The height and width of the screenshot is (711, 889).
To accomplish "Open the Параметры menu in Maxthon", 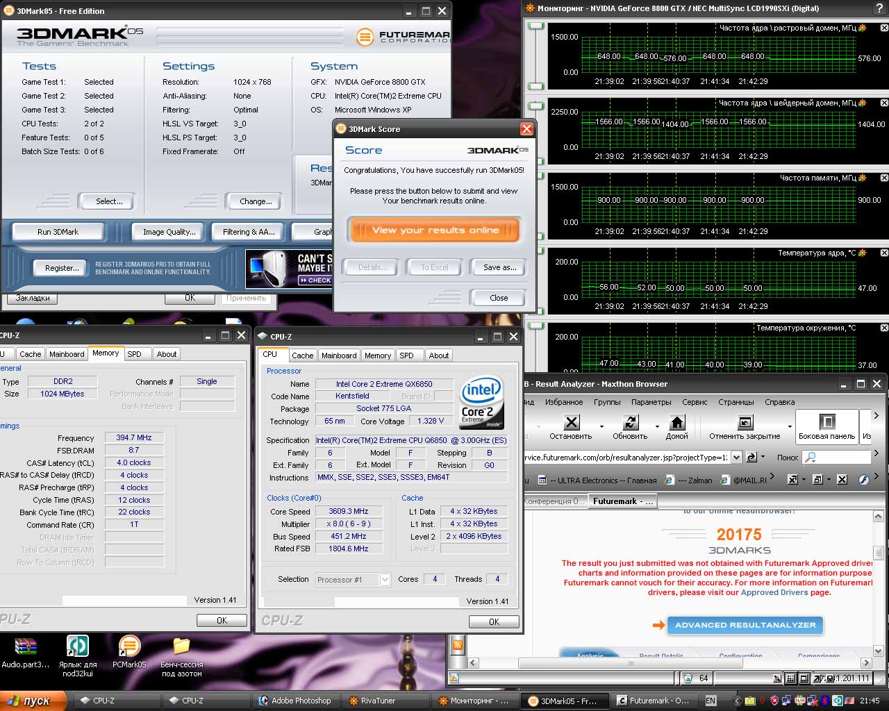I will point(651,402).
